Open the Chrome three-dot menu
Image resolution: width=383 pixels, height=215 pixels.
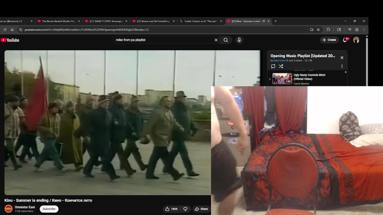(x=364, y=30)
